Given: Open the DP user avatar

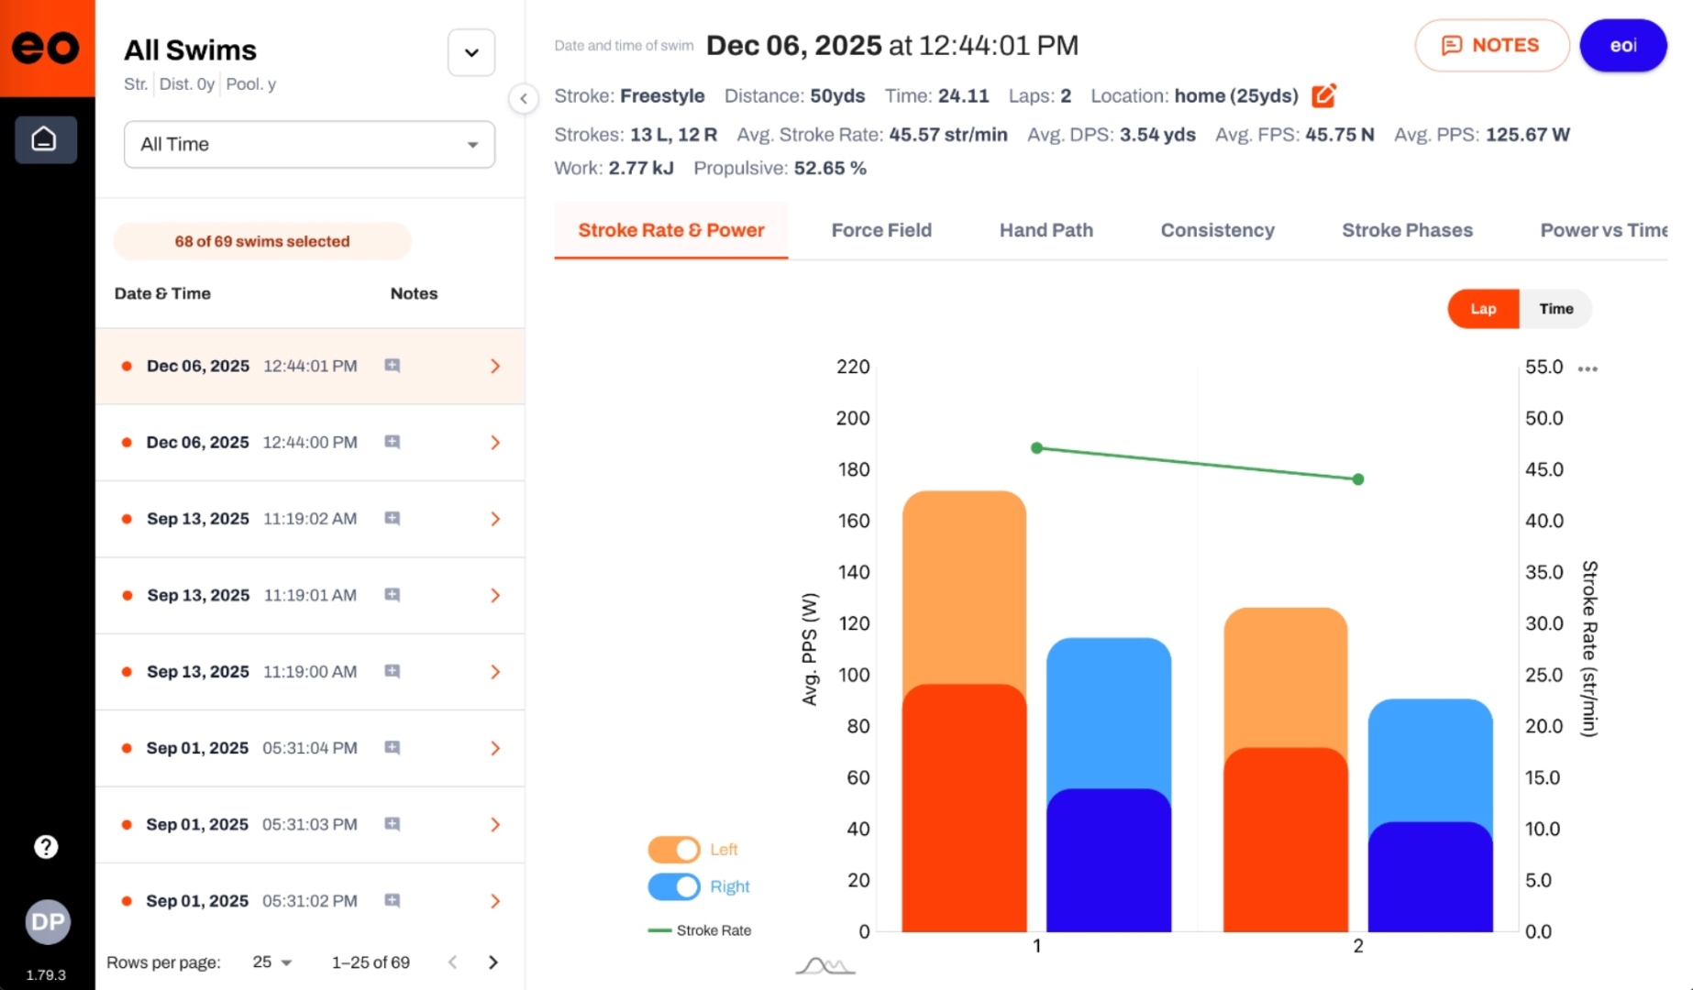Looking at the screenshot, I should (47, 921).
